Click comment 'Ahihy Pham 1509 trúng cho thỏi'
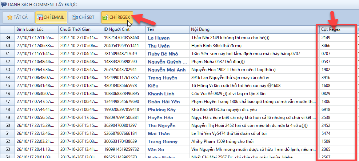 pos(222,141)
